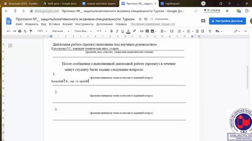The image size is (252, 141).
Task: Open the Yandex home button
Action: pos(15,11)
